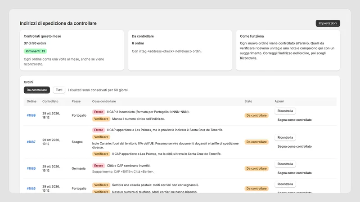
Task: Switch to the Tutti orders tab
Action: pyautogui.click(x=59, y=90)
